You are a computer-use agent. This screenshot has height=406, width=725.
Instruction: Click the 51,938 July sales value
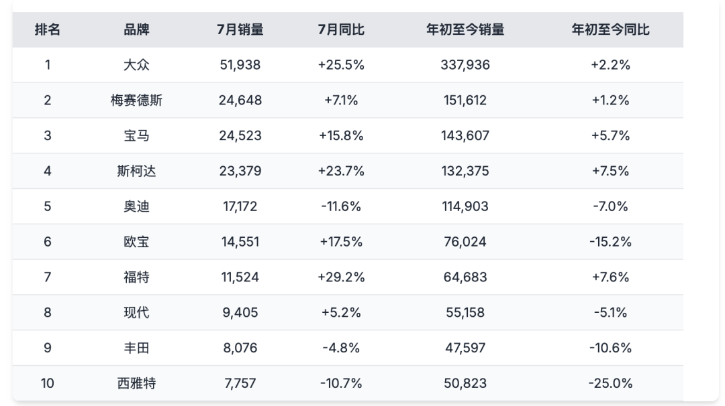point(240,65)
